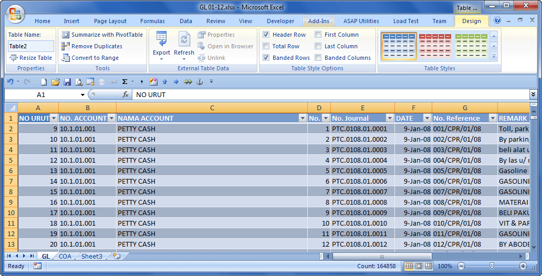Select the Sheet3 sheet tab
The image size is (542, 276).
pyautogui.click(x=92, y=256)
